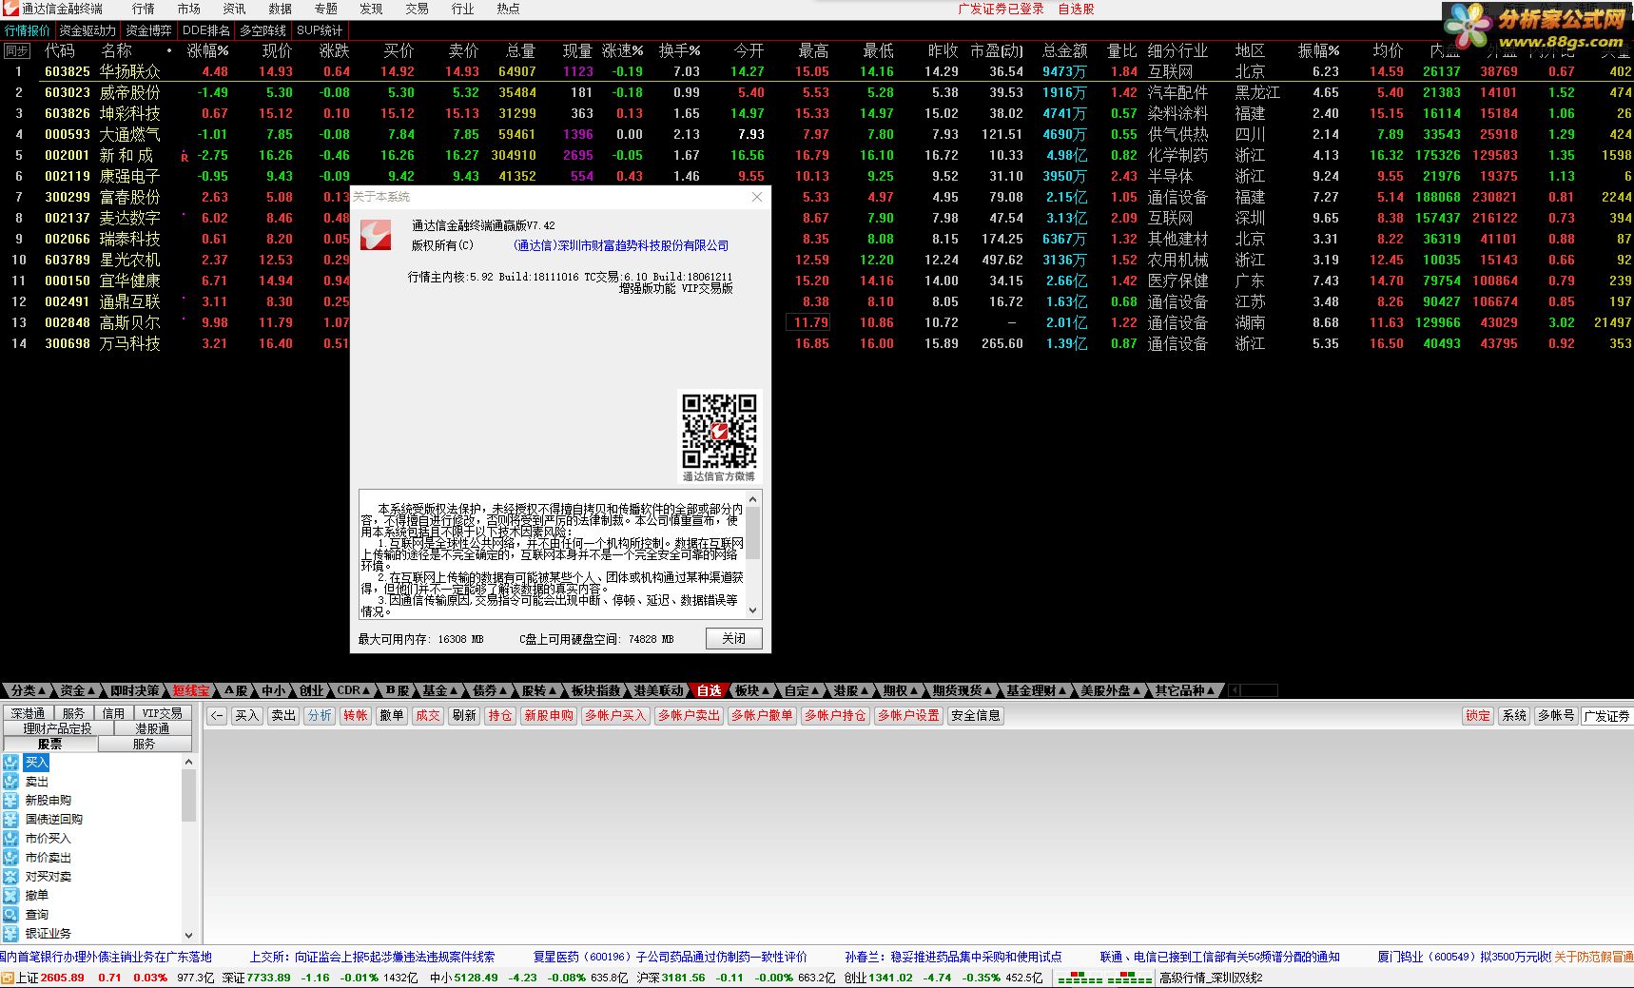Sort by the 总金额 column header
This screenshot has height=988, width=1634.
tap(1065, 50)
